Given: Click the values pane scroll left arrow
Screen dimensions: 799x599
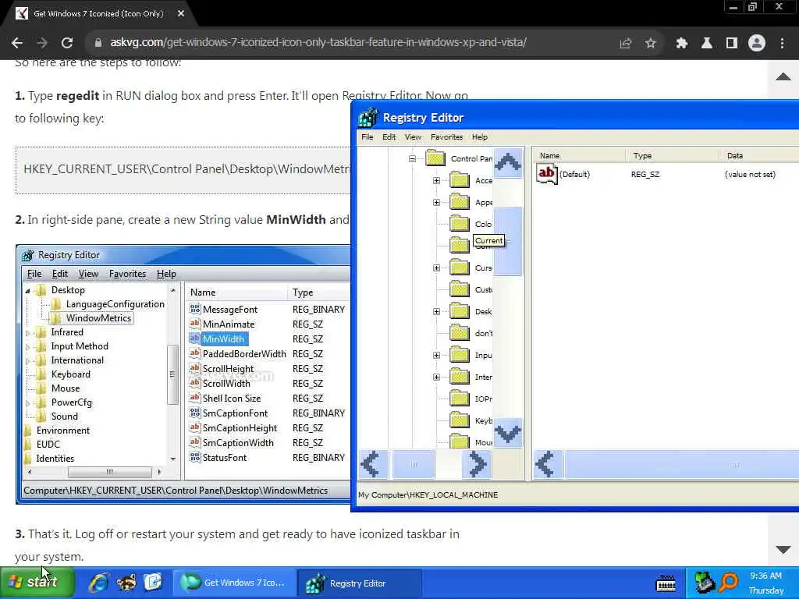Looking at the screenshot, I should click(x=548, y=465).
